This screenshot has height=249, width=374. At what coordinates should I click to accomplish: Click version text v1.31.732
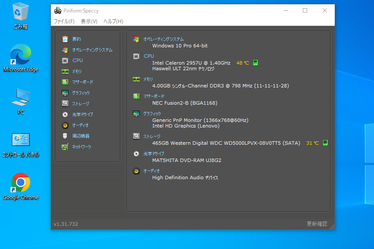pos(66,224)
